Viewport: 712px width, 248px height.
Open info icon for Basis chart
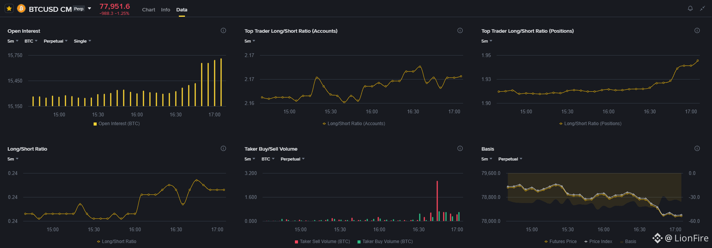pyautogui.click(x=697, y=148)
